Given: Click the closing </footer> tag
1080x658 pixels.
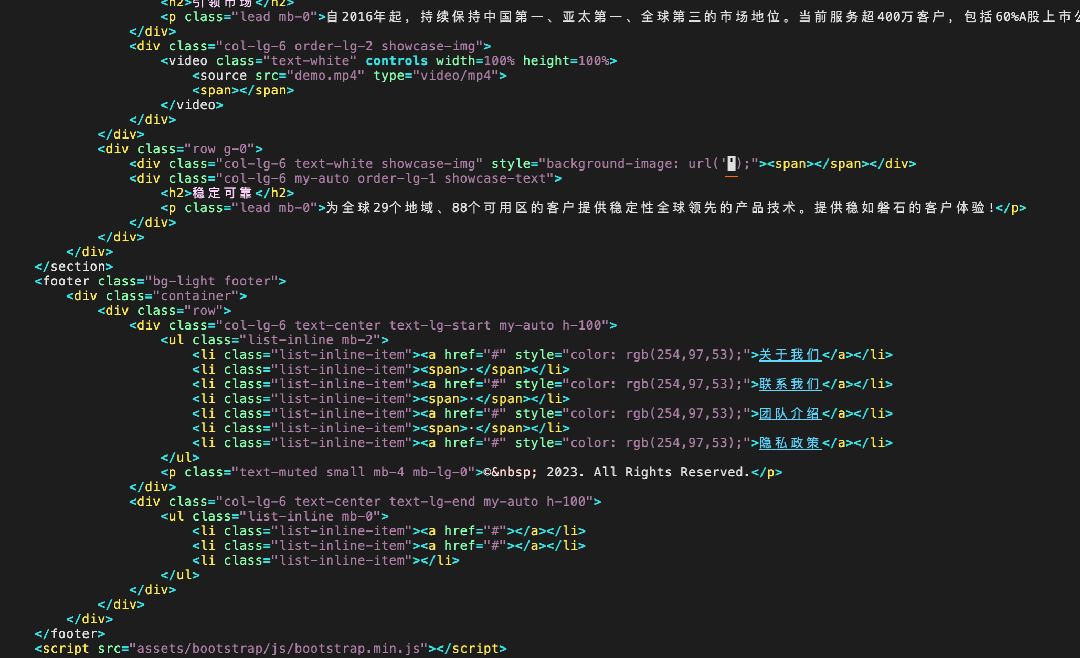Looking at the screenshot, I should (70, 634).
